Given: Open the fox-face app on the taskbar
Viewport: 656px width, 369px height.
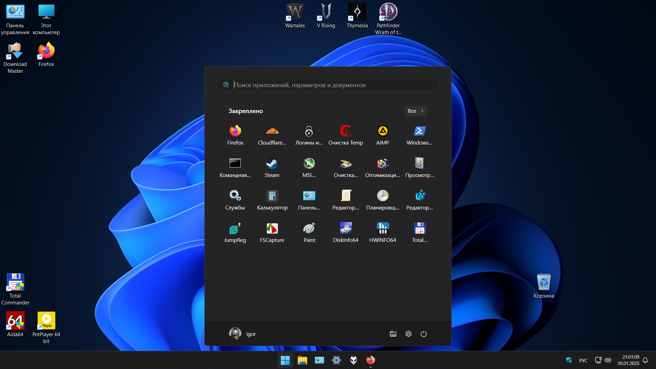Looking at the screenshot, I should [x=354, y=360].
